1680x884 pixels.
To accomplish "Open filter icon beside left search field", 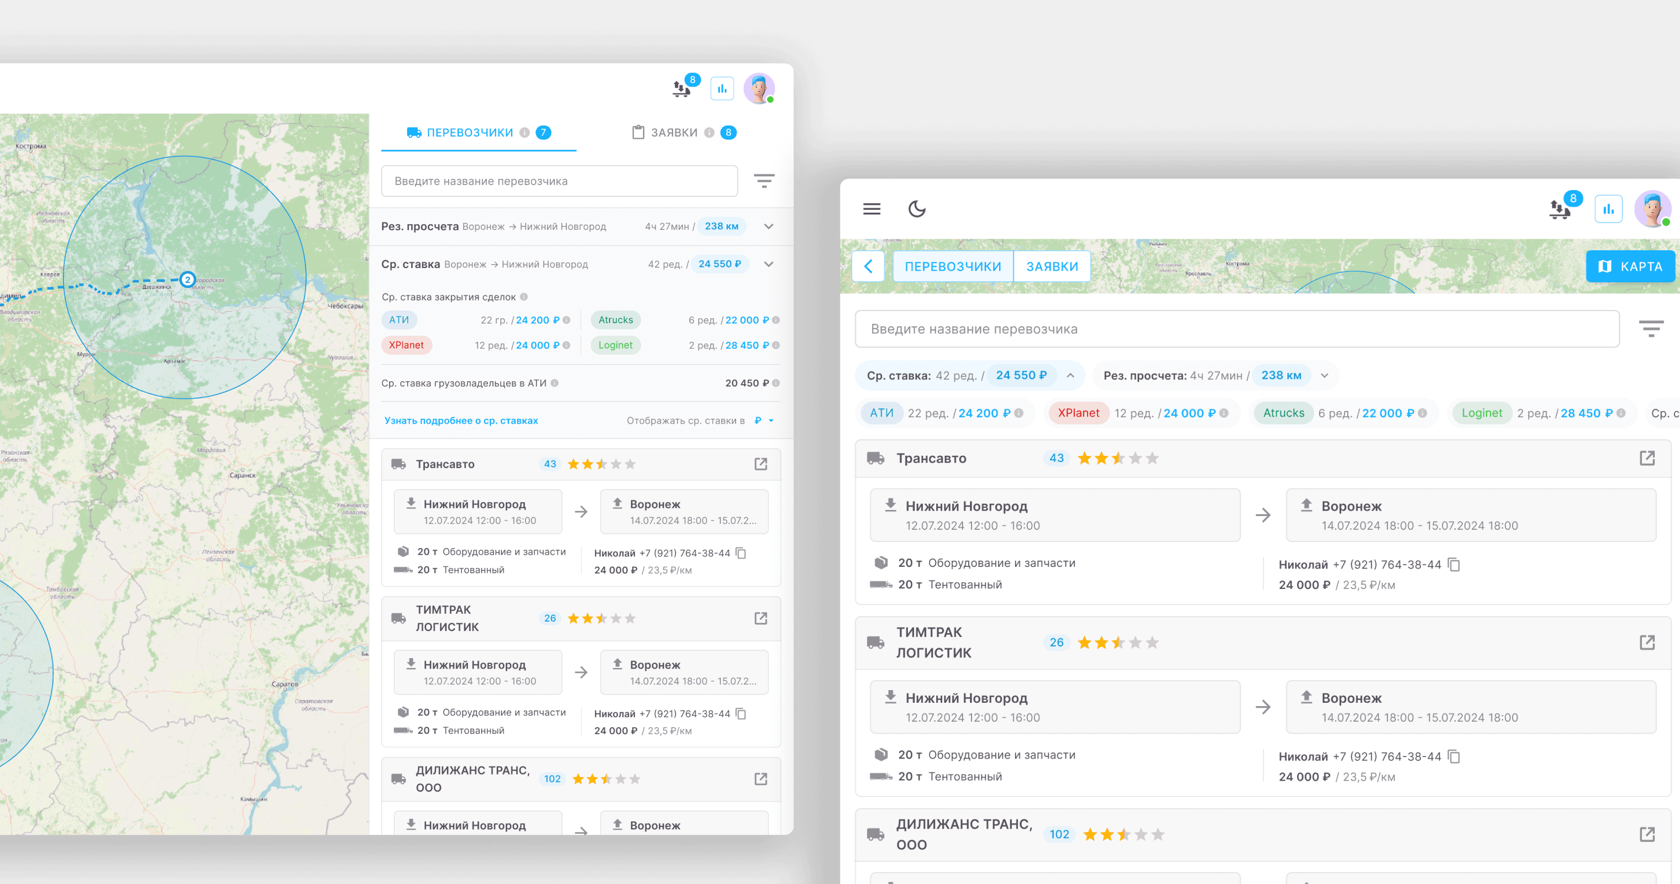I will (764, 181).
